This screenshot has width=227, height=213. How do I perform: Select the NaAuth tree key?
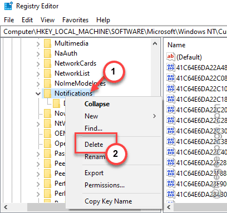[66, 53]
